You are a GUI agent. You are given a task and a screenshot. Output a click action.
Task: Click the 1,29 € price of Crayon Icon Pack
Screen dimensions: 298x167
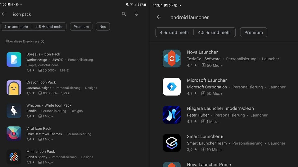65,93
